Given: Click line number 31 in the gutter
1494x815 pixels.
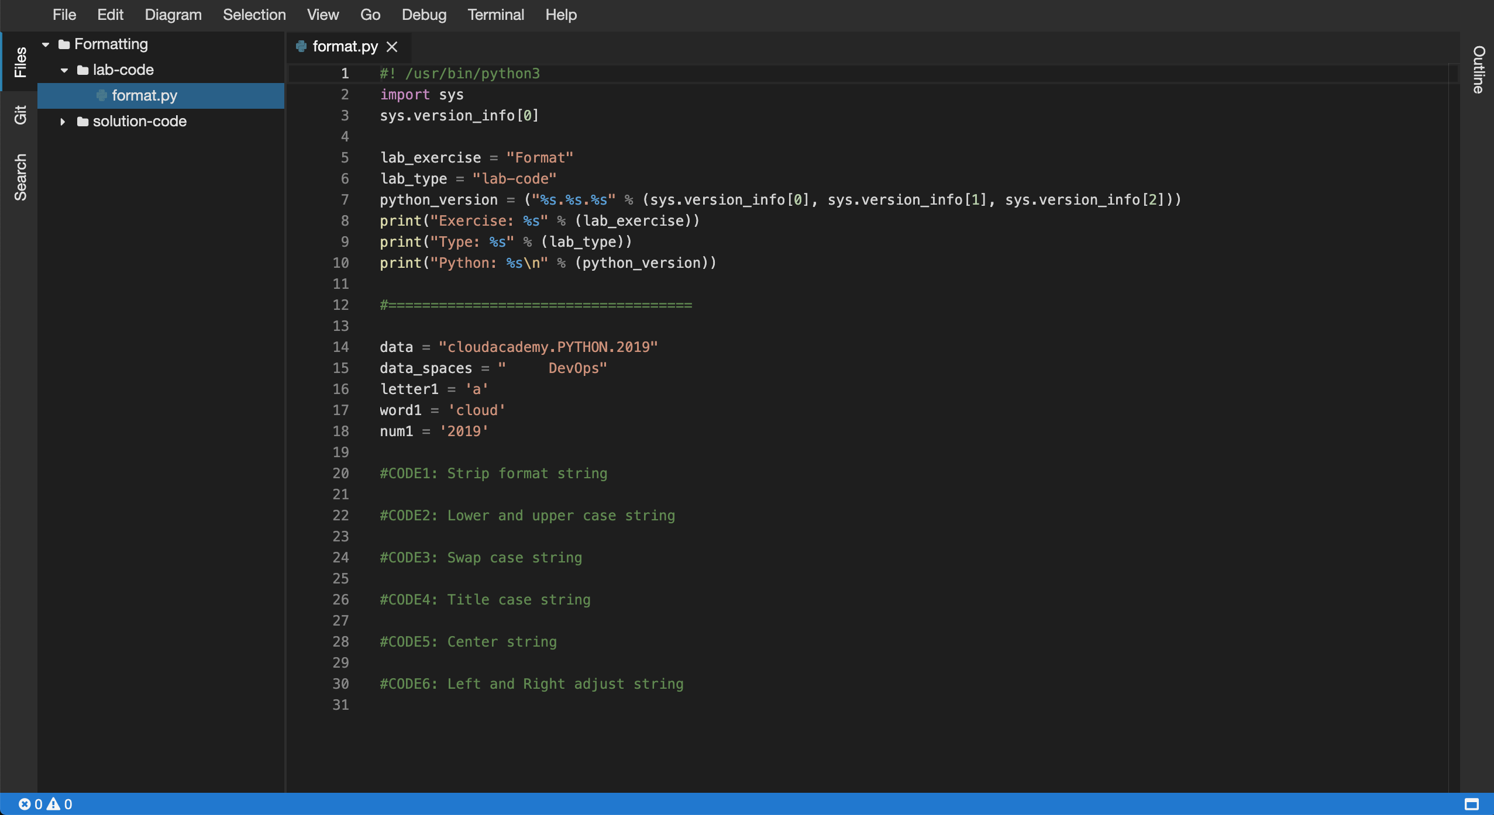Looking at the screenshot, I should [x=340, y=705].
